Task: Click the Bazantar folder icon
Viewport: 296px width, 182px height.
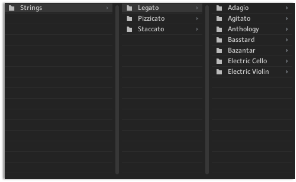Action: coord(219,50)
